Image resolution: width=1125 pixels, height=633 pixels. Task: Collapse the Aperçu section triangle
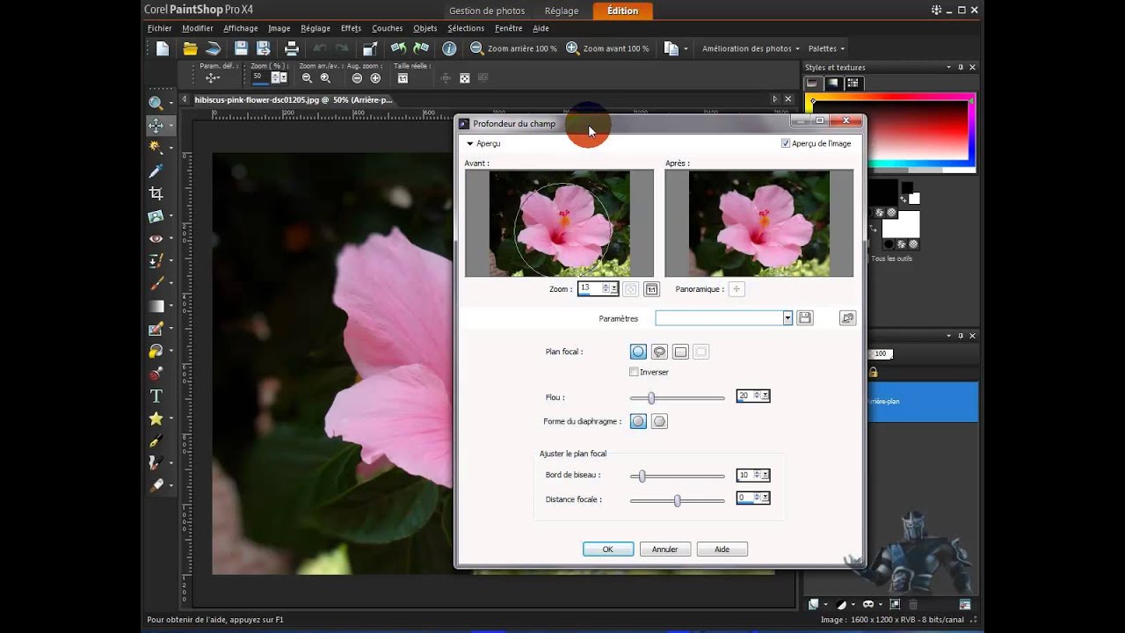470,143
